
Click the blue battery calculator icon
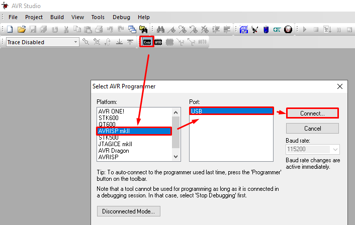click(x=266, y=30)
